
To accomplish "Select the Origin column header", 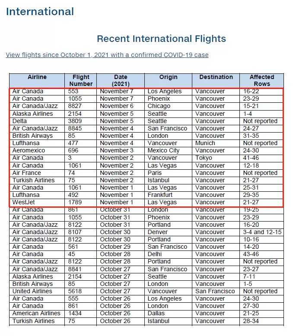I will point(168,80).
